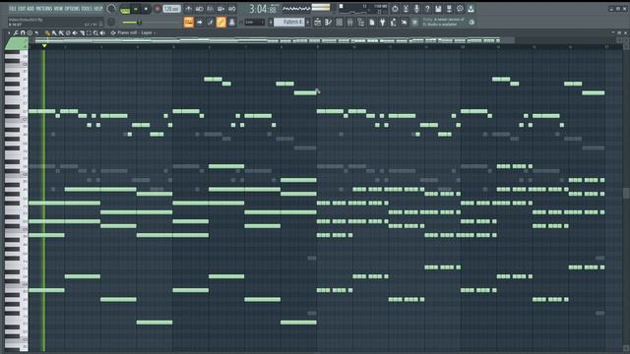The width and height of the screenshot is (630, 354).
Task: Open the Browser icon in toolbar
Action: click(361, 23)
